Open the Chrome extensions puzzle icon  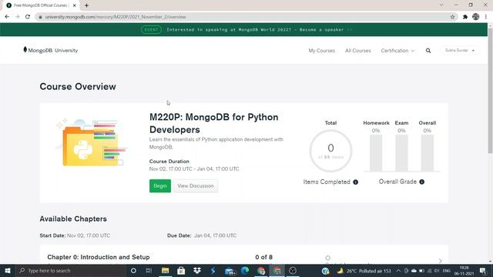click(465, 17)
